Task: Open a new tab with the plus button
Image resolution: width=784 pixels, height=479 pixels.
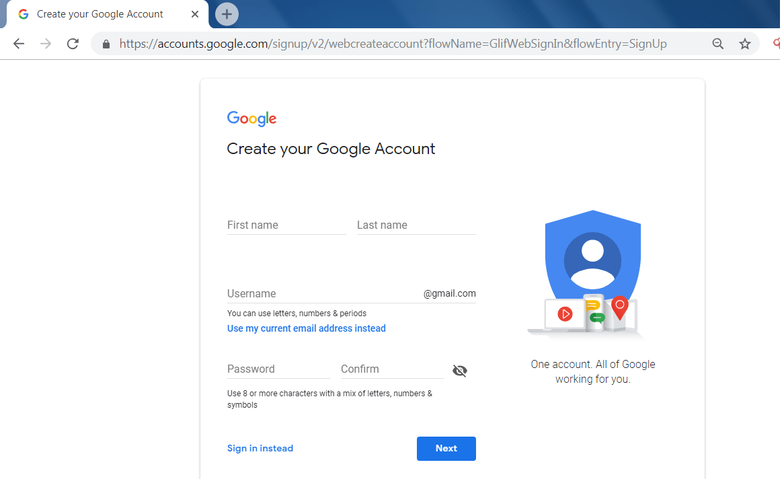Action: 227,14
